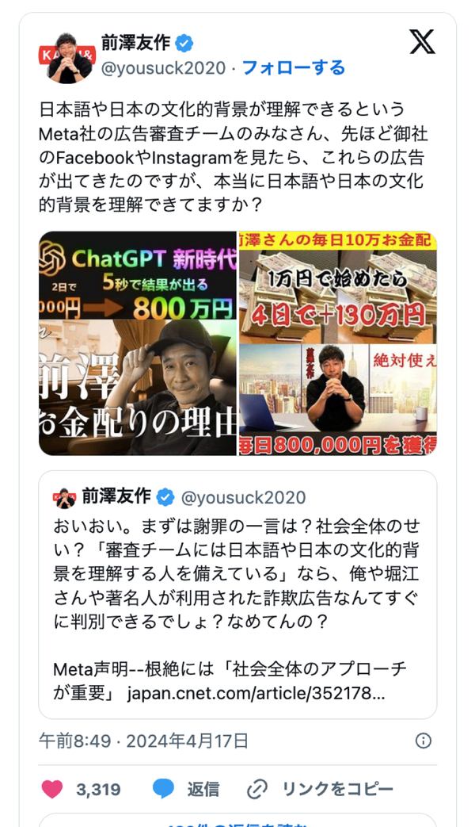The height and width of the screenshot is (827, 475).
Task: Open the quoted tweet starting with おいおい
Action: tap(237, 595)
